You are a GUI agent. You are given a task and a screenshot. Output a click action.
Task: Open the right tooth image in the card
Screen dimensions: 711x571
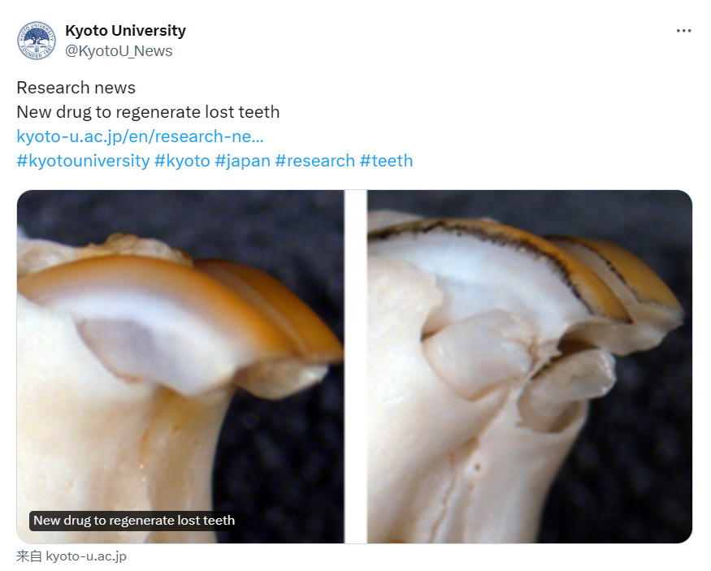(530, 366)
